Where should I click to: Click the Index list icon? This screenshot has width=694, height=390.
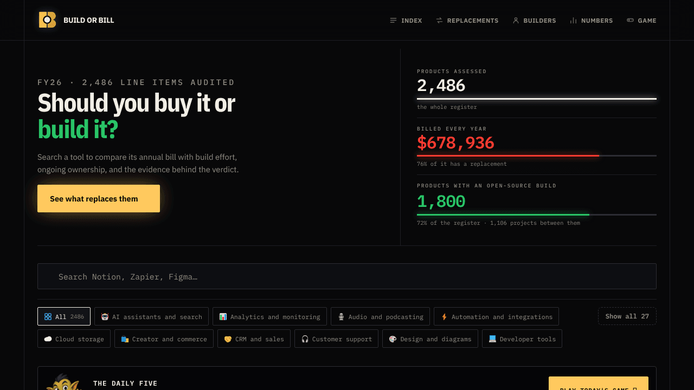(393, 21)
